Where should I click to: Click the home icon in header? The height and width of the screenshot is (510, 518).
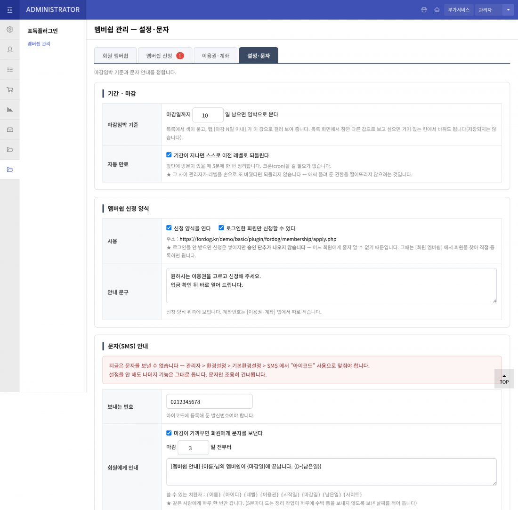437,10
